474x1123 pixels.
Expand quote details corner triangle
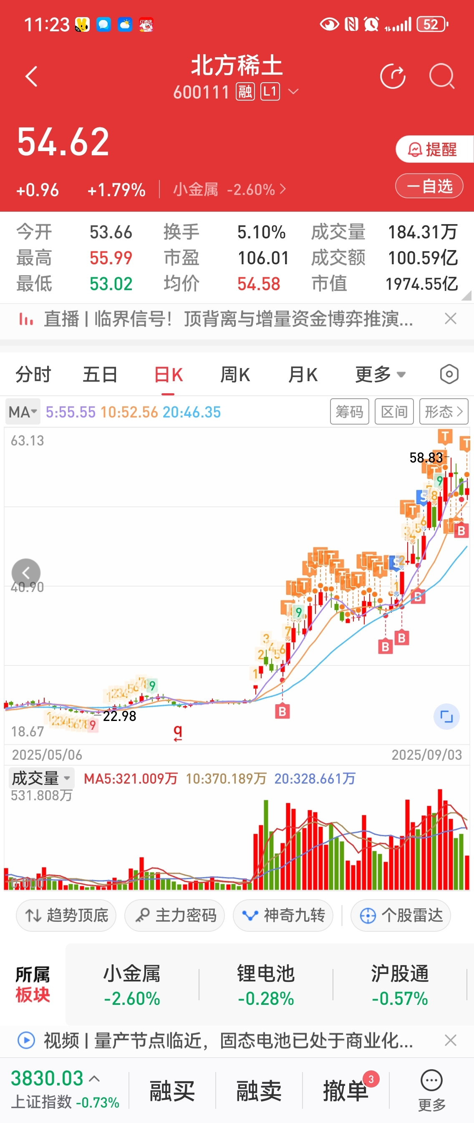point(466,296)
